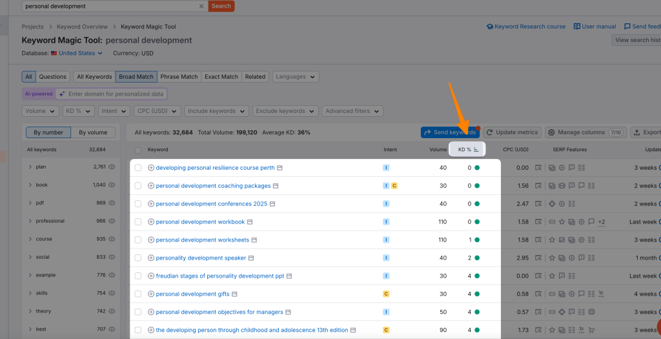Click the plus icon beside personal development gifts
Viewport: 661px width, 339px height.
pyautogui.click(x=151, y=294)
